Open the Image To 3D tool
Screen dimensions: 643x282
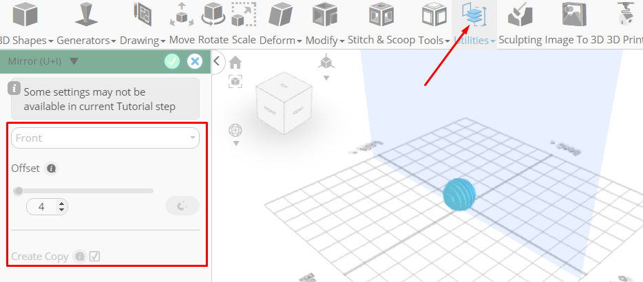click(x=574, y=14)
